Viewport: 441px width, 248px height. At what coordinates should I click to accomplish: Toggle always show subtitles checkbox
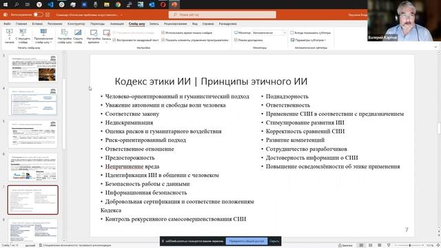[292, 33]
